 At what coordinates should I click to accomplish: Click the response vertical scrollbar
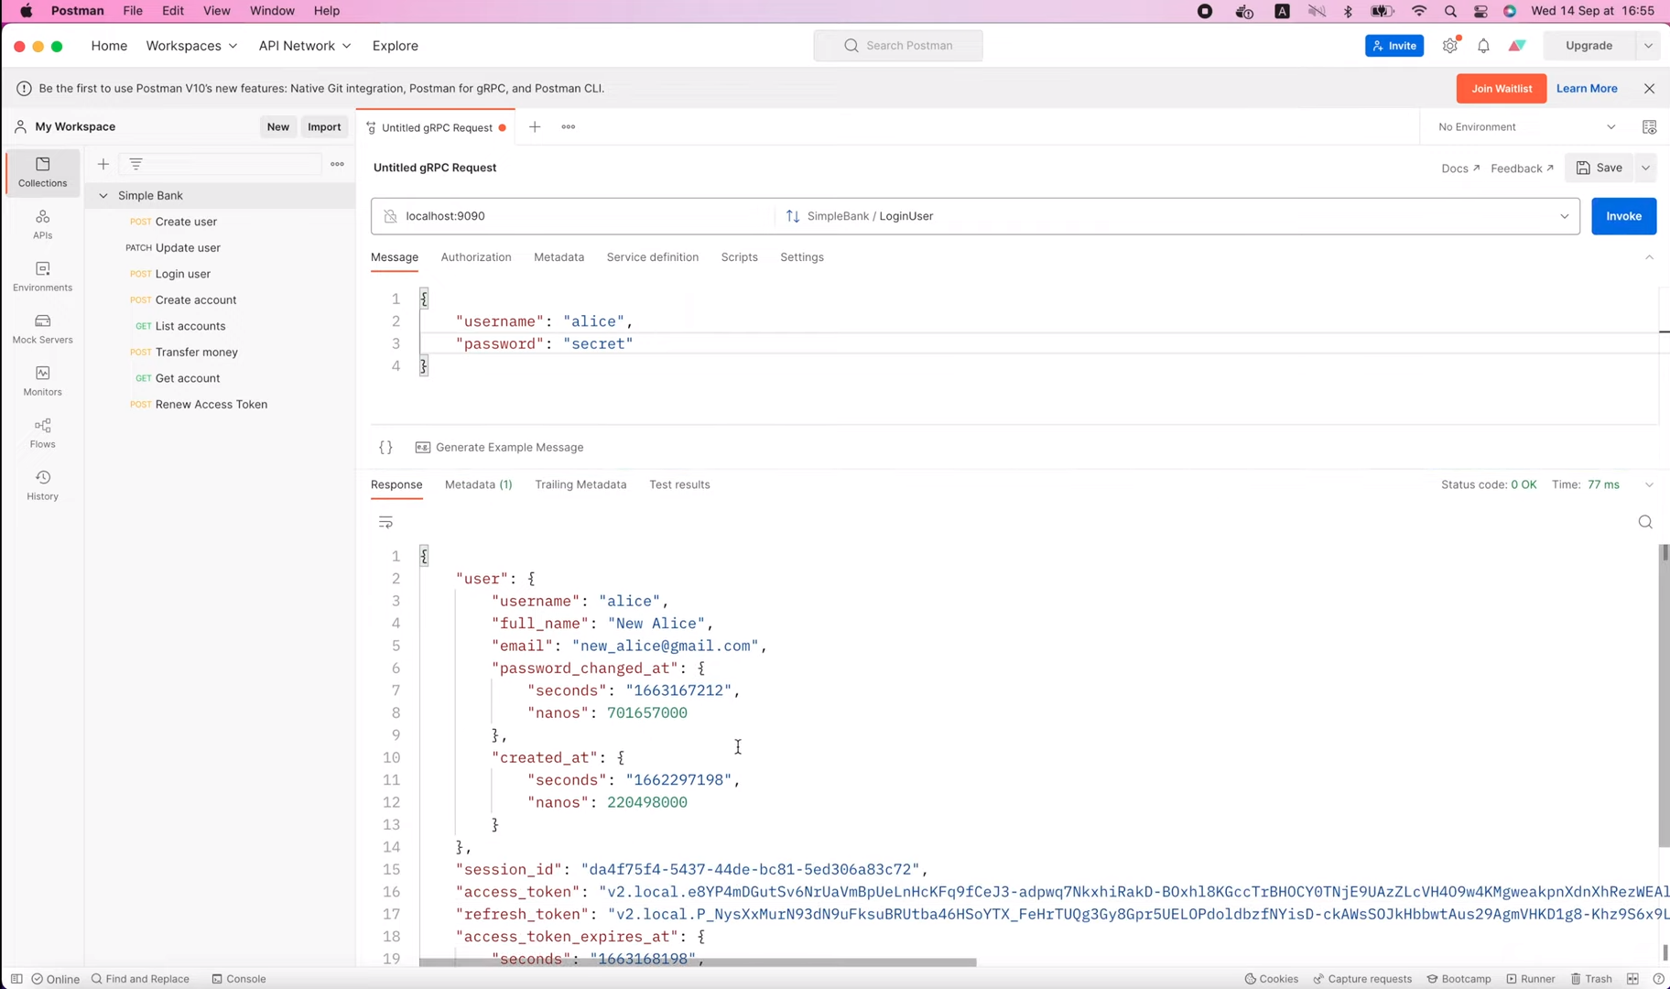[x=1664, y=696]
